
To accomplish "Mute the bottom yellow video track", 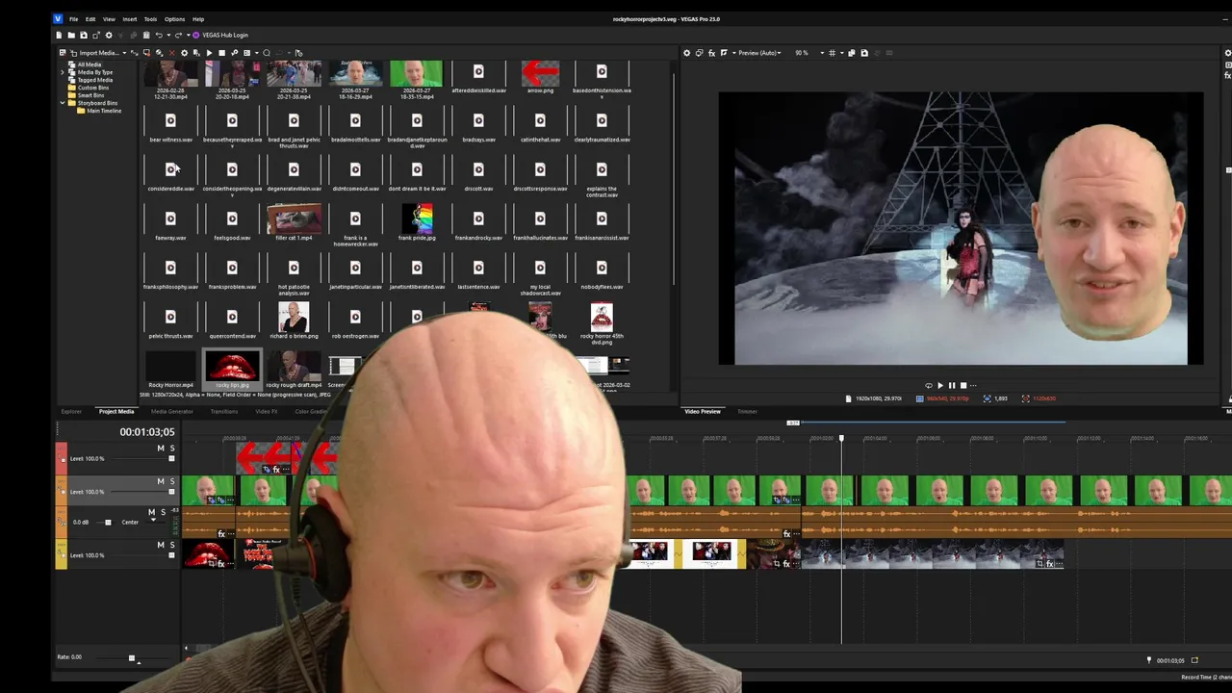I will [x=161, y=545].
